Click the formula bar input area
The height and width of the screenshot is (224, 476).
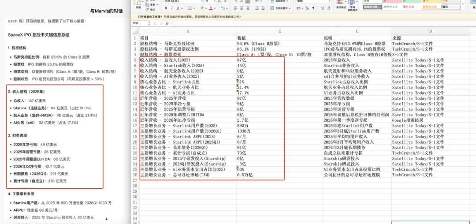(324, 23)
